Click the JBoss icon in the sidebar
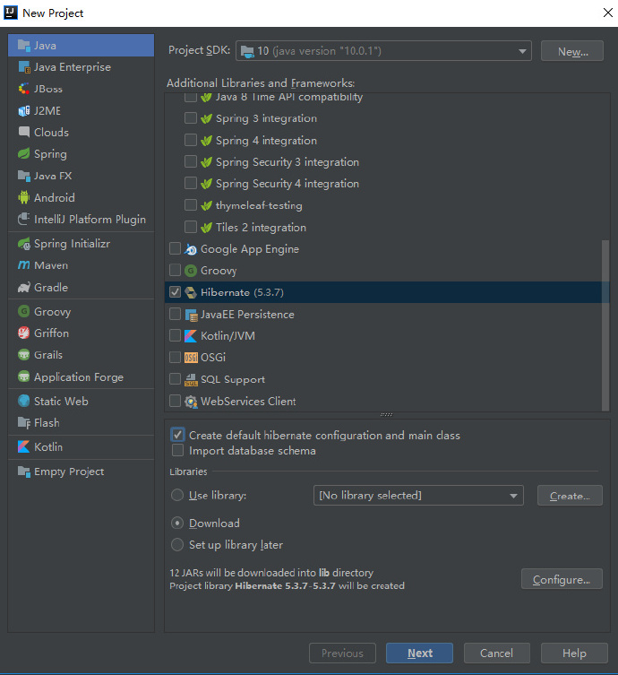 [x=24, y=89]
